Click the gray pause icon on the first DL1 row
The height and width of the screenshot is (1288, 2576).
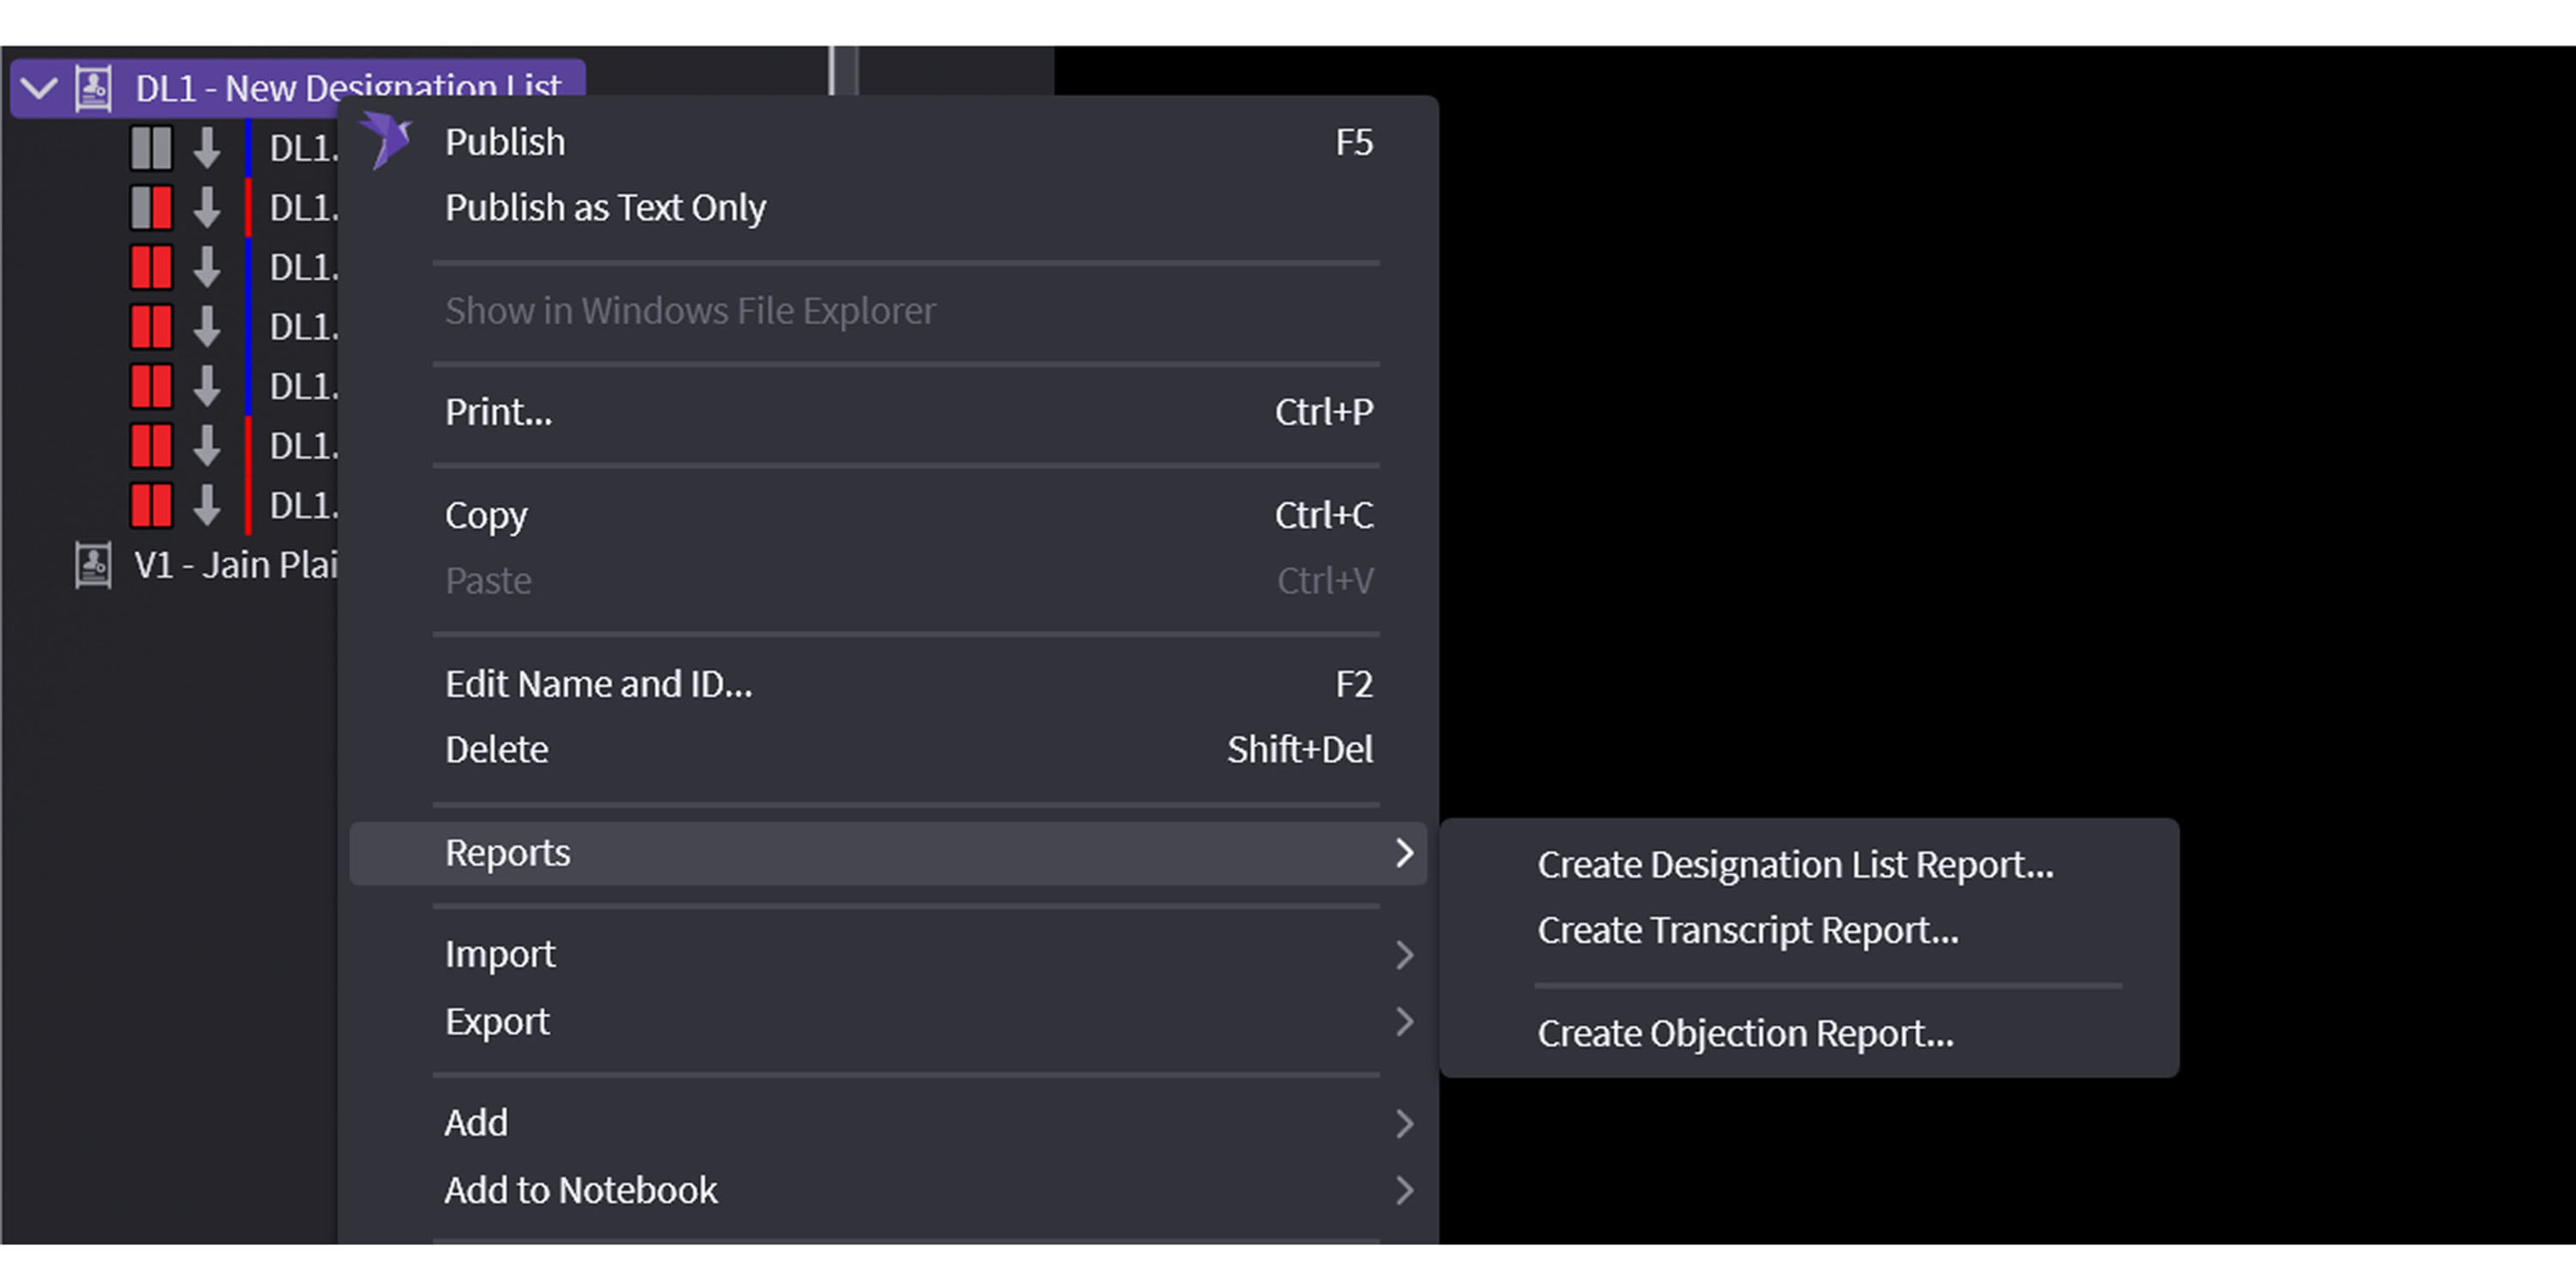point(151,148)
